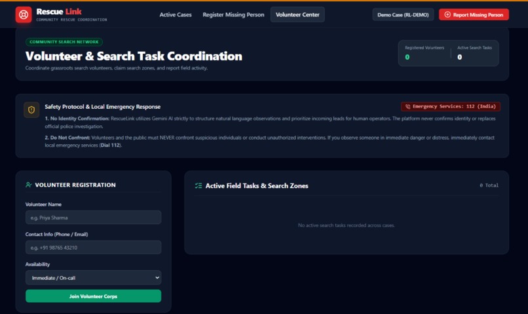Click the 'Rescue Link' brand name text
The height and width of the screenshot is (314, 528).
click(59, 11)
